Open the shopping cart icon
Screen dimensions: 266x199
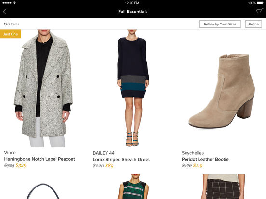click(259, 11)
